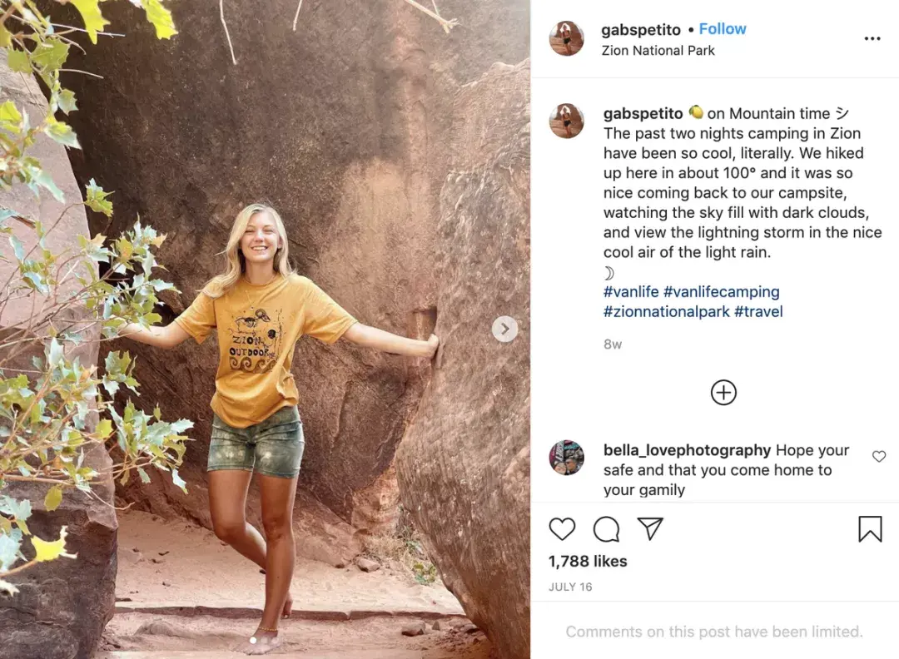Viewport: 899px width, 659px height.
Task: Click 1,788 likes to see who liked
Action: pyautogui.click(x=588, y=561)
